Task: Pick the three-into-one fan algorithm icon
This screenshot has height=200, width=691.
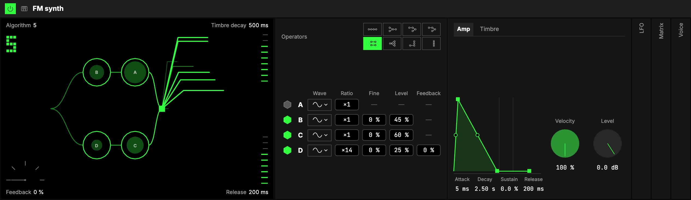Action: tap(392, 43)
